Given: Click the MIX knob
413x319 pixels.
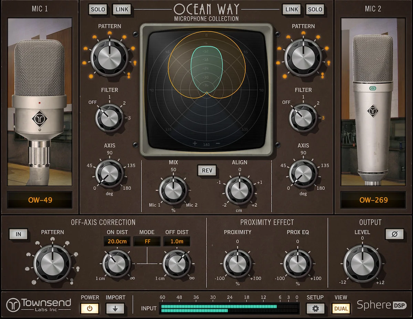Looking at the screenshot, I should click(173, 190).
